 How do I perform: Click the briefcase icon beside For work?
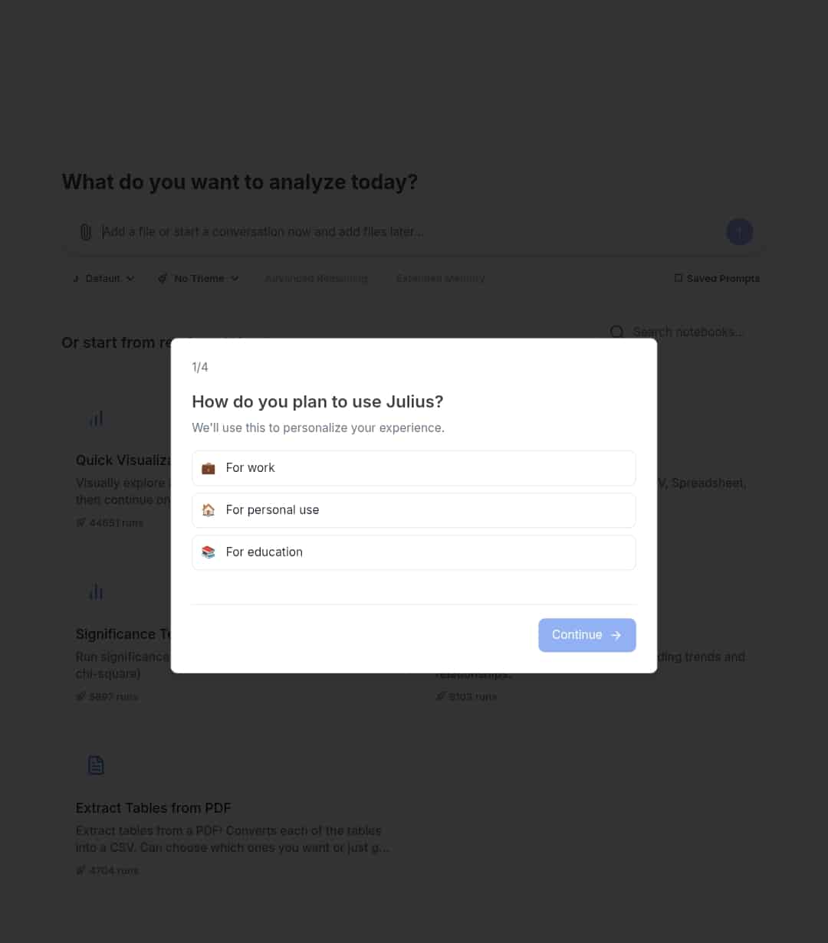[x=209, y=468]
